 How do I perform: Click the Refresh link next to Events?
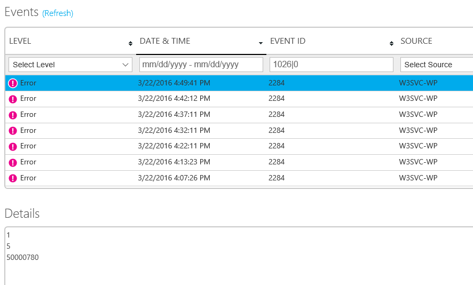(x=58, y=13)
